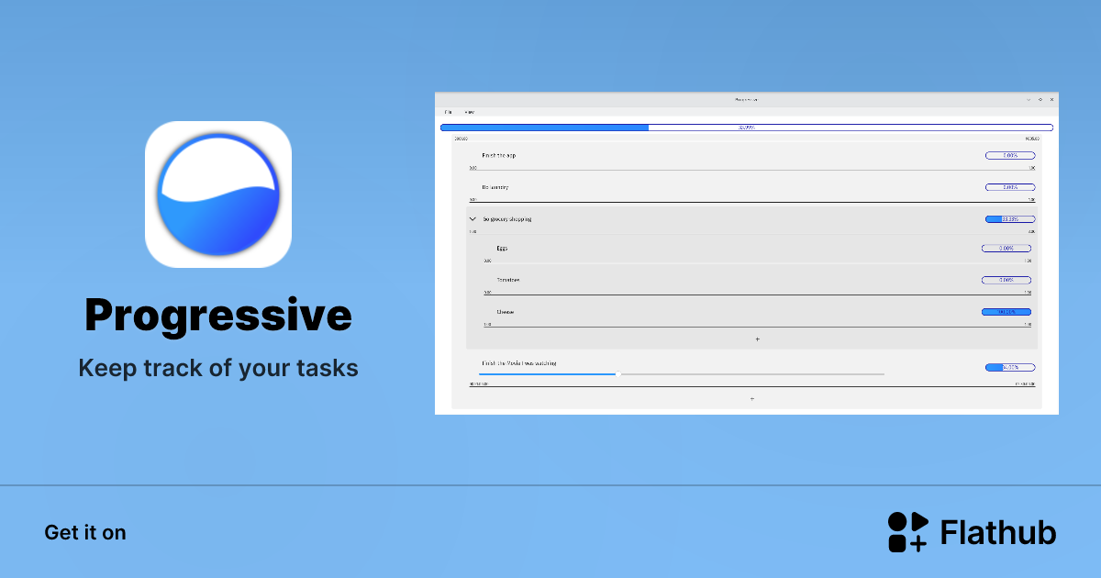
Task: Click the plus icon at the bottom to add a task
Action: (x=751, y=398)
